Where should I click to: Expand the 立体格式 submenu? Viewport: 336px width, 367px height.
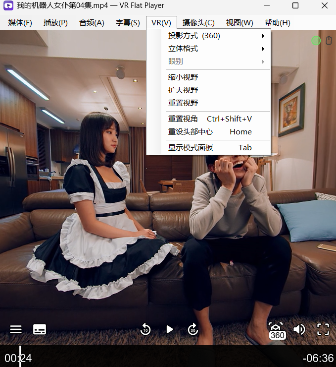[x=208, y=49]
